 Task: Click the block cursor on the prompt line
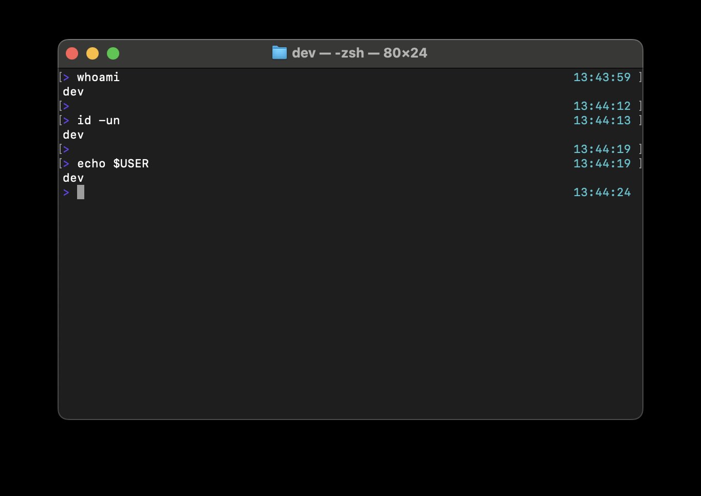81,192
